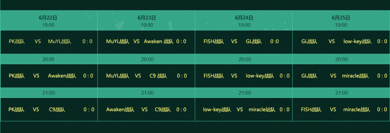Click the 21:00 time row under 6月23日
This screenshot has width=390, height=133.
(146, 93)
